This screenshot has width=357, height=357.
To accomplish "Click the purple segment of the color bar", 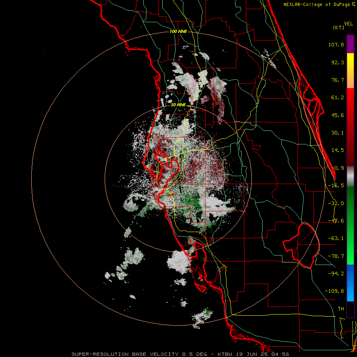I will coord(350,44).
